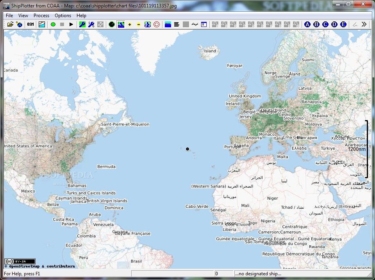
Task: Click the globe with sun toolbar icon
Action: tap(19, 24)
